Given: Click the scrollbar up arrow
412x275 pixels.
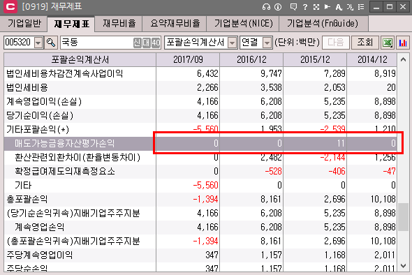Looking at the screenshot, I should click(x=403, y=60).
